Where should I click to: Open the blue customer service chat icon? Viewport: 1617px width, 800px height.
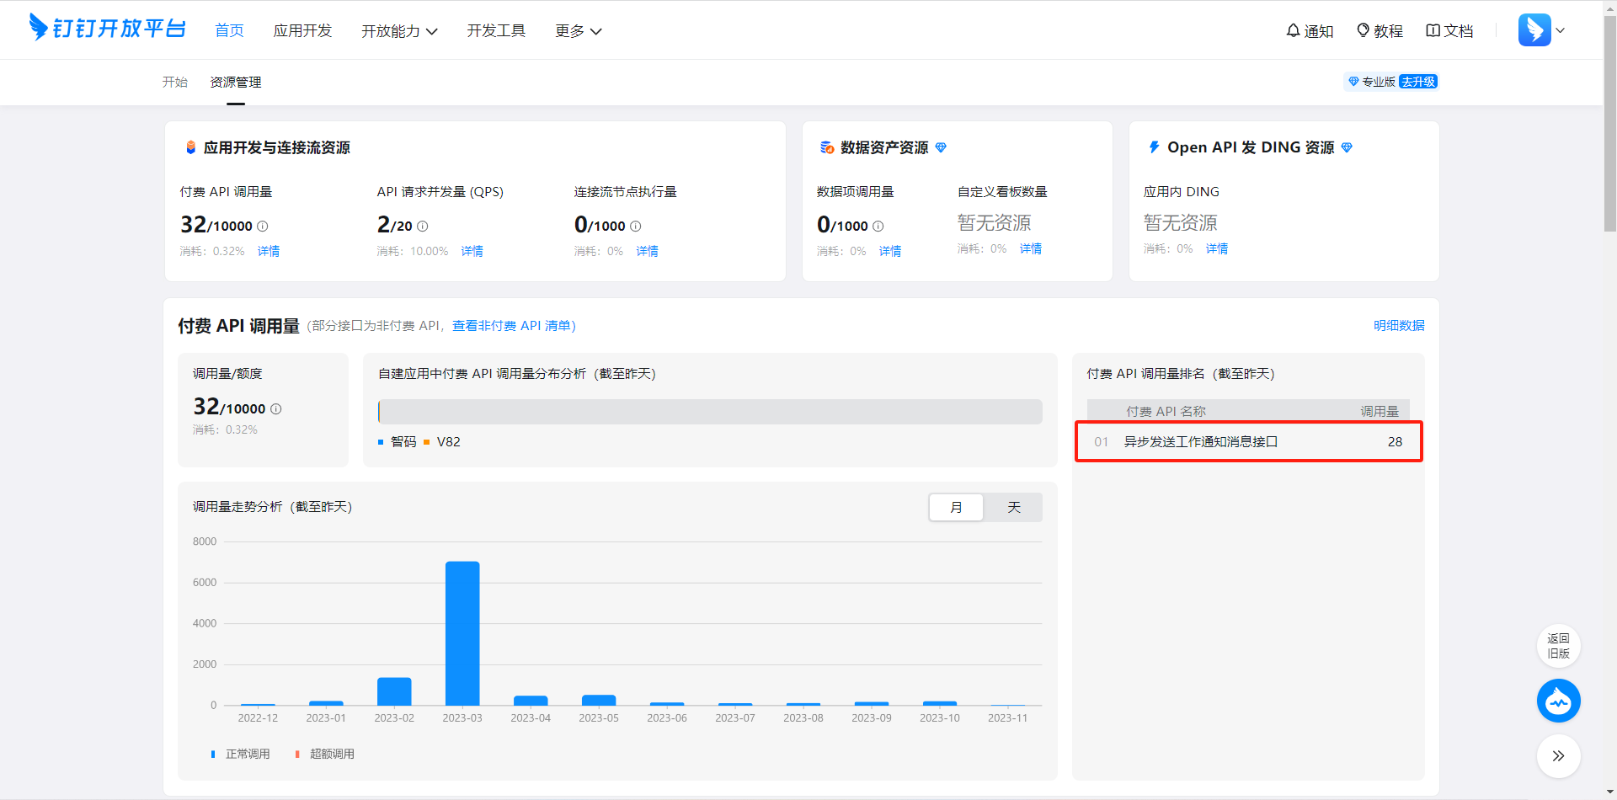pos(1558,701)
